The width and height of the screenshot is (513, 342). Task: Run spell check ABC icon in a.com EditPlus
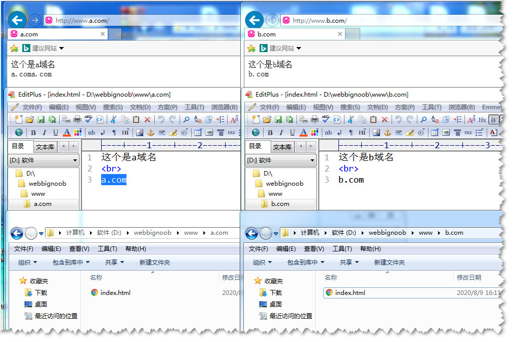pyautogui.click(x=89, y=119)
